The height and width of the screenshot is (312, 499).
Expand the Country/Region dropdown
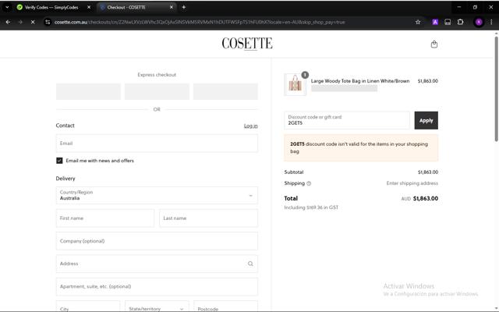157,195
